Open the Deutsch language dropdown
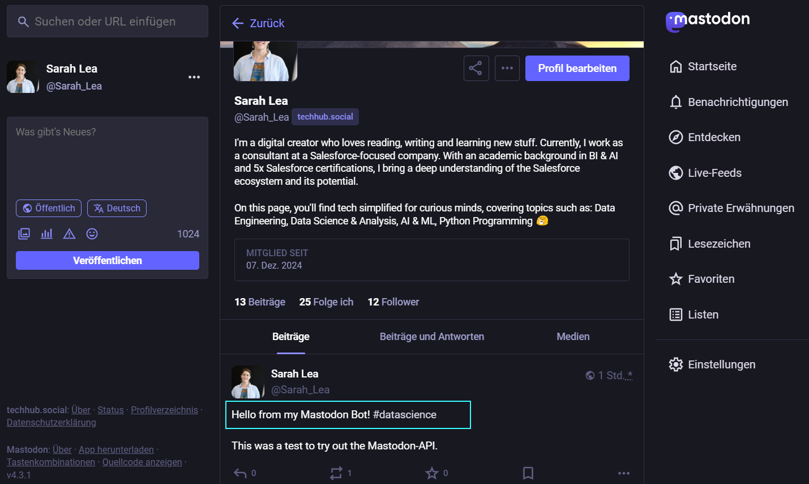Image resolution: width=809 pixels, height=484 pixels. tap(117, 209)
